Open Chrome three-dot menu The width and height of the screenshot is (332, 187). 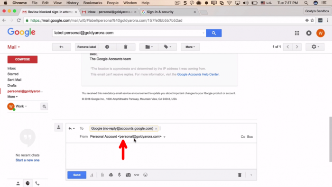click(x=328, y=20)
